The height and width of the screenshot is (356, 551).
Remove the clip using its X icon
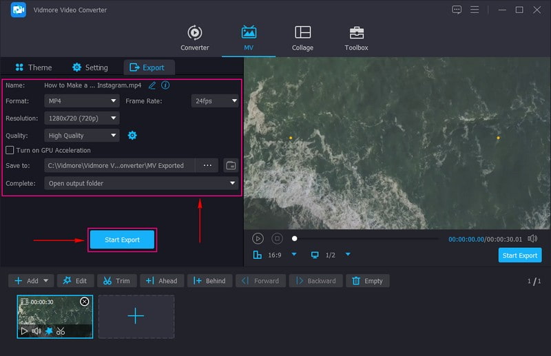pos(85,302)
